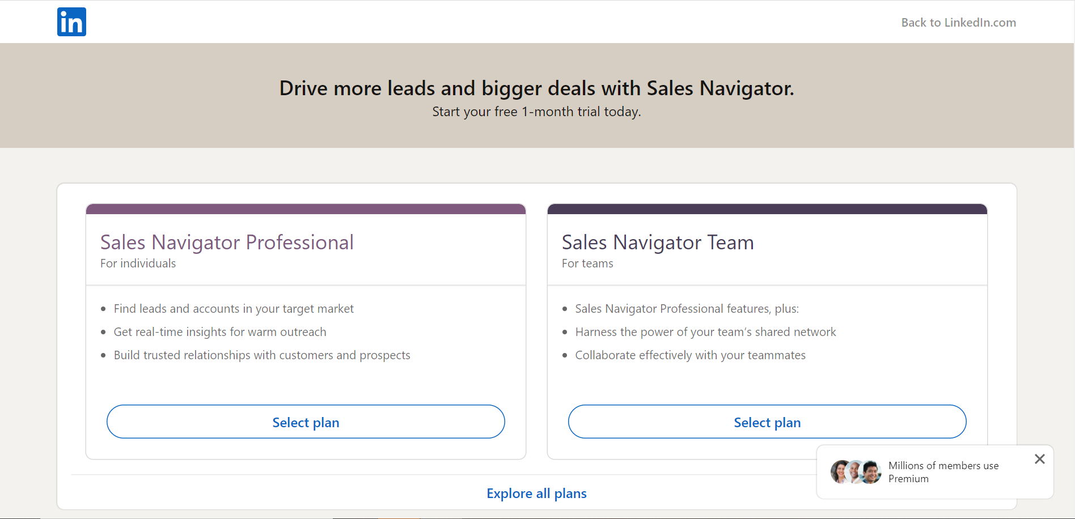Click Start your free 1-month trial text
This screenshot has height=519, width=1075.
(x=536, y=112)
